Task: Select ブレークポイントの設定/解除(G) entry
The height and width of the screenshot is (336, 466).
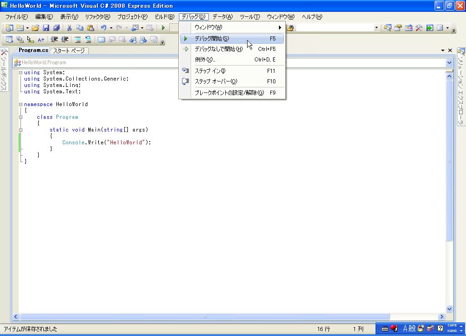Action: pyautogui.click(x=232, y=93)
